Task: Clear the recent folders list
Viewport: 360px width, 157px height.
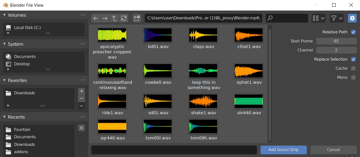Action: coord(82,128)
